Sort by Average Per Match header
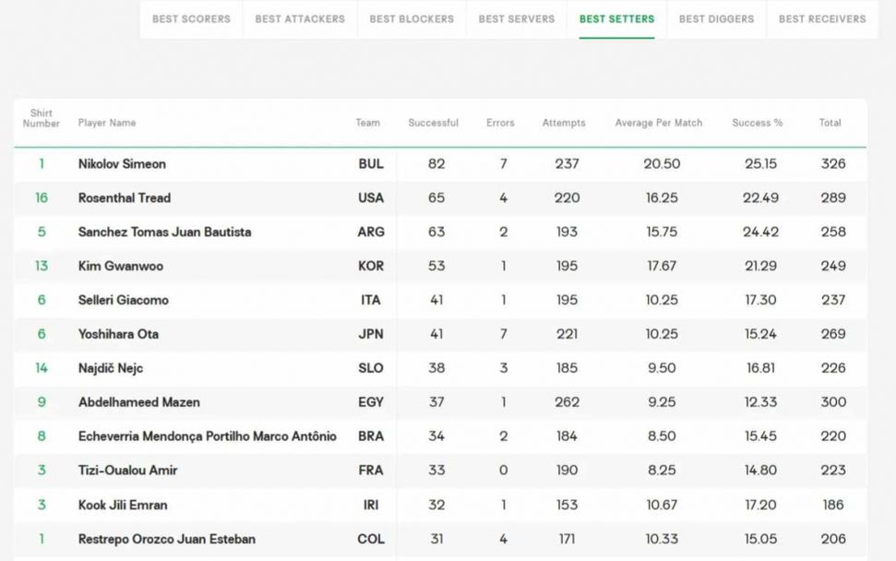The width and height of the screenshot is (896, 561). coord(659,123)
